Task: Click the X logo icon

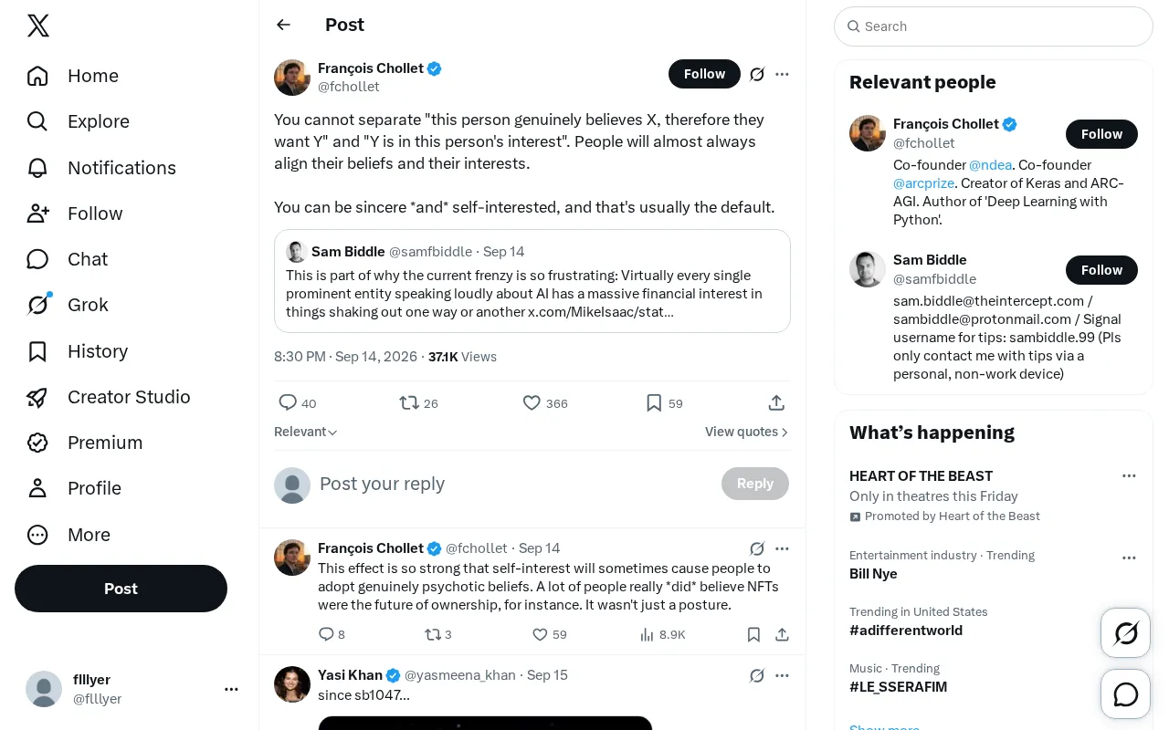Action: (38, 26)
